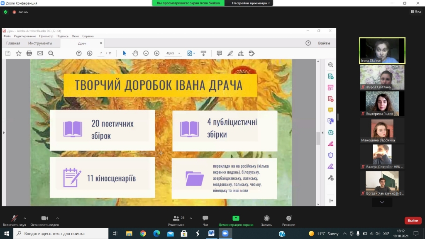Click the Windows taskbar search box

[61, 233]
